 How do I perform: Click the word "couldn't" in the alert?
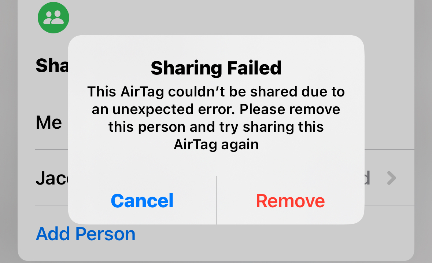pyautogui.click(x=196, y=92)
